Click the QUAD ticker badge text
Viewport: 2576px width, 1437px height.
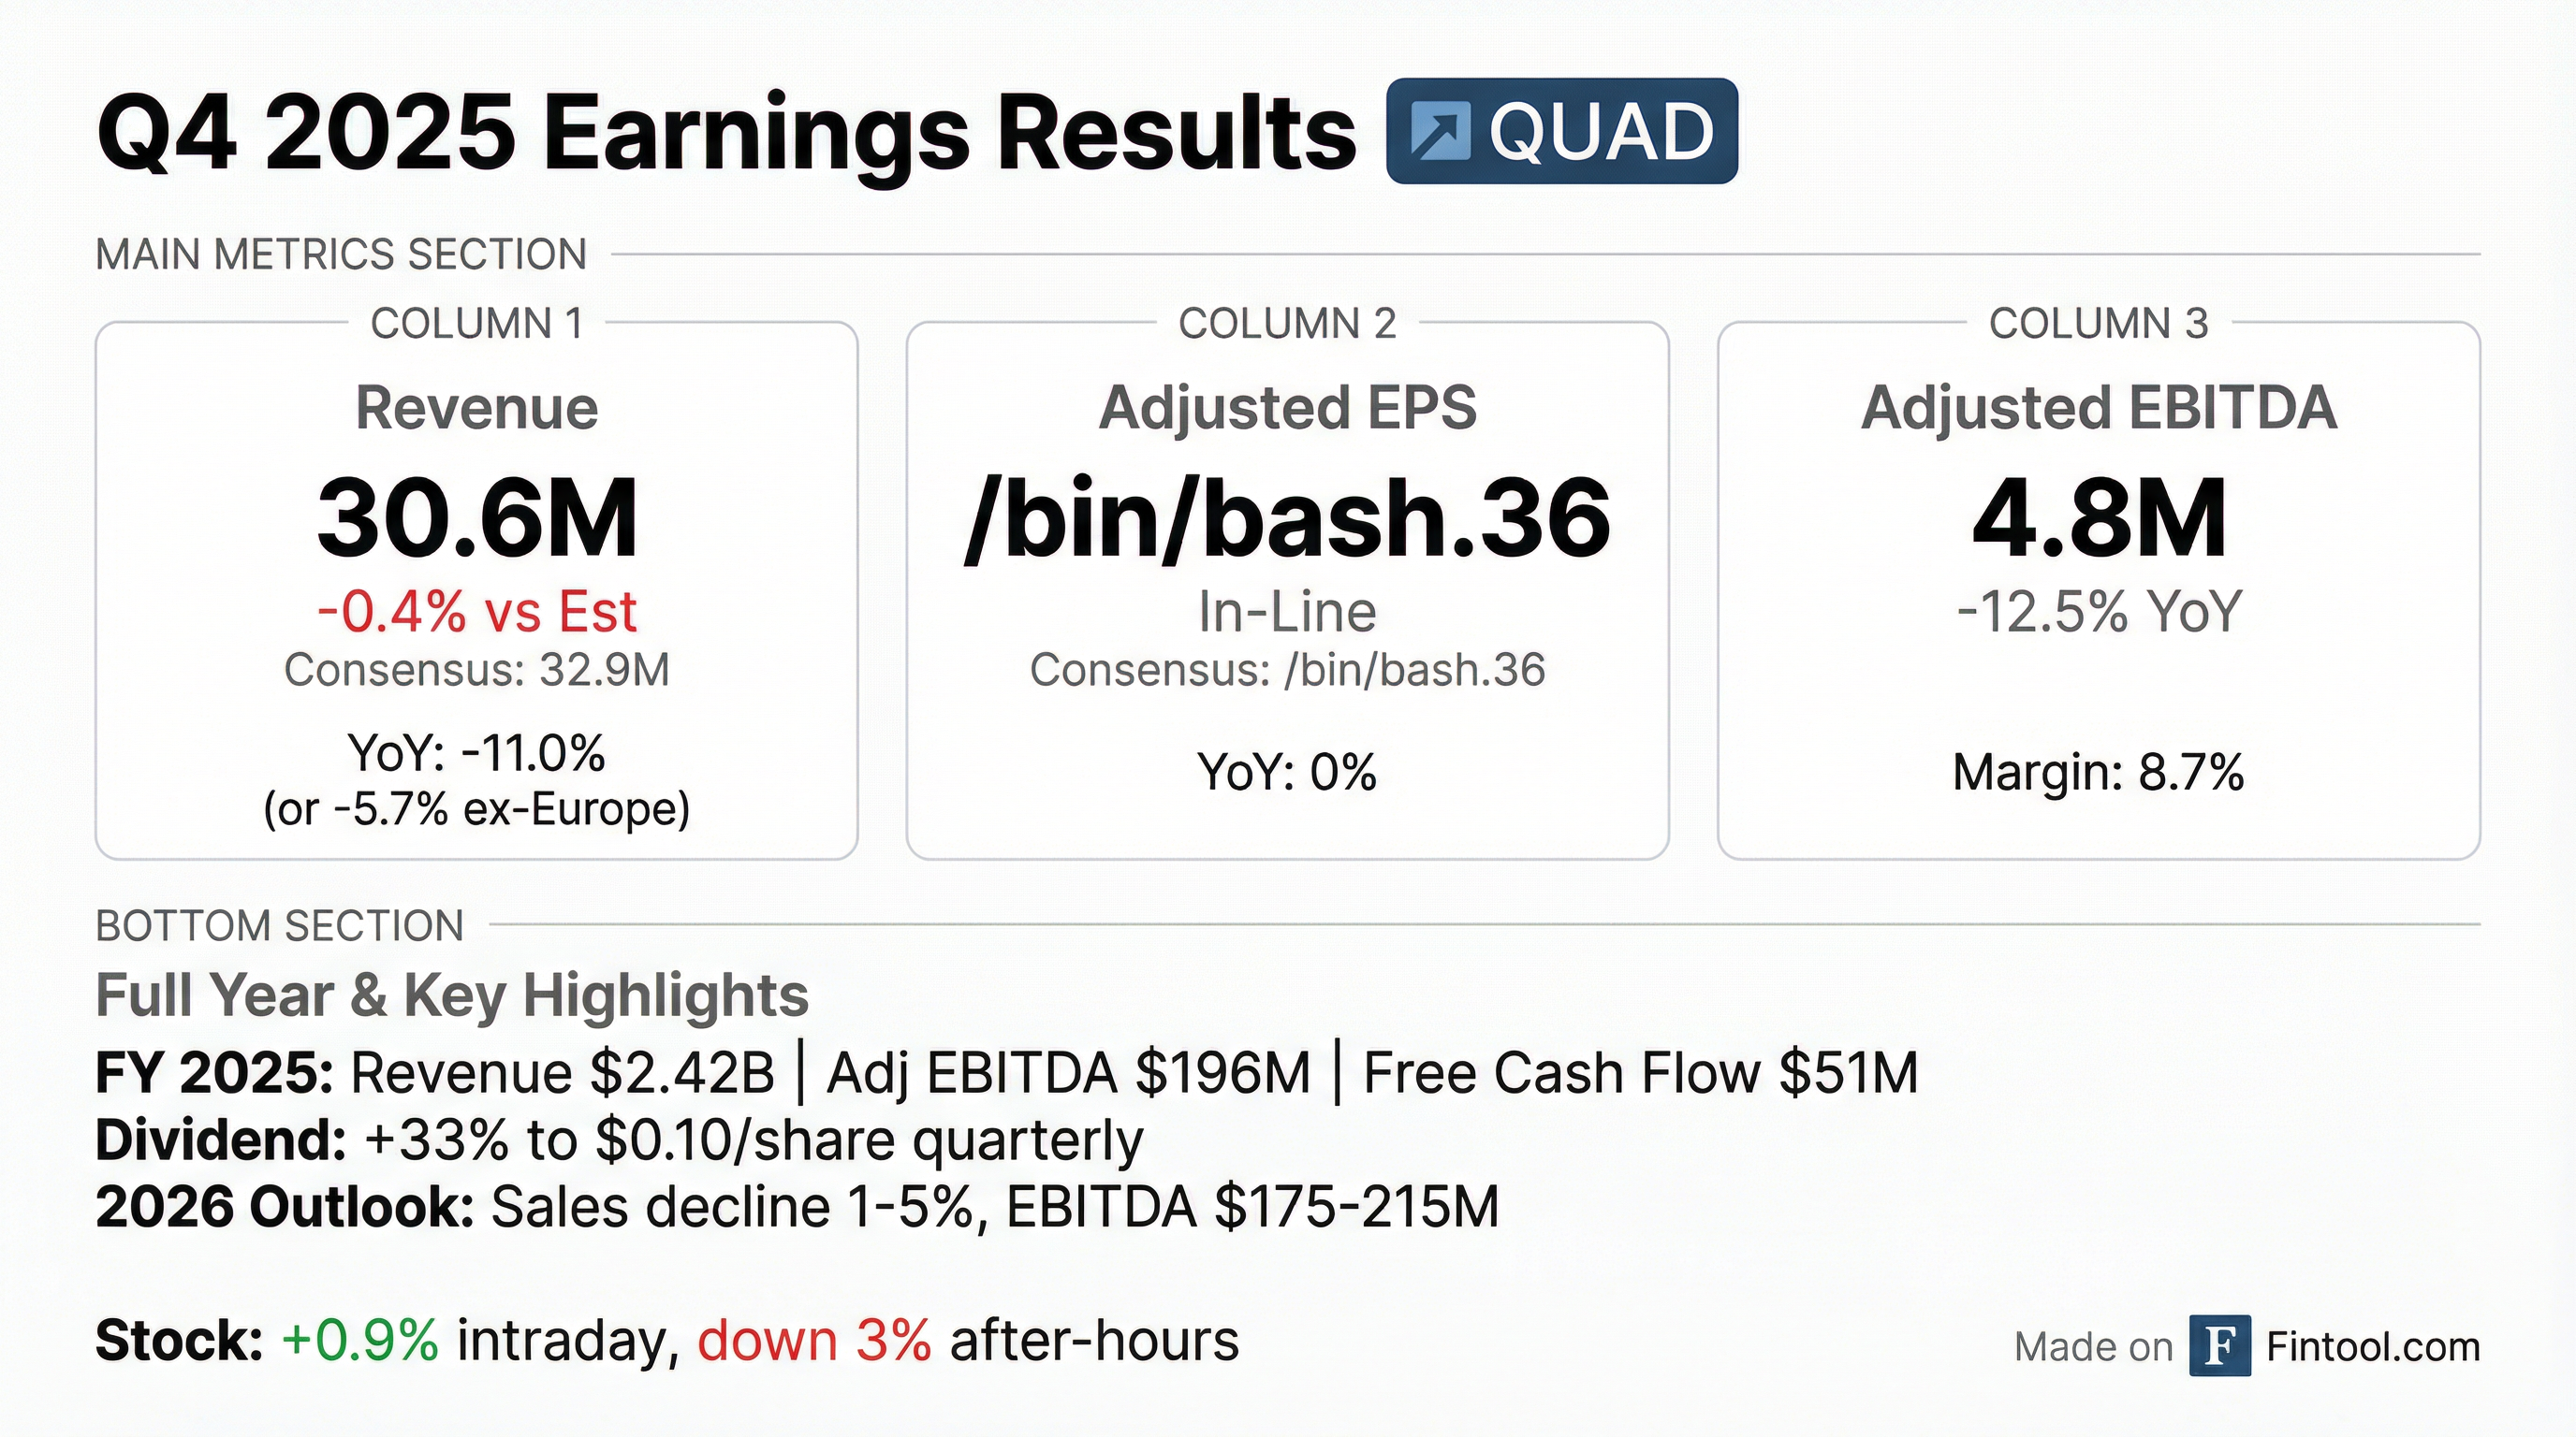(1601, 132)
